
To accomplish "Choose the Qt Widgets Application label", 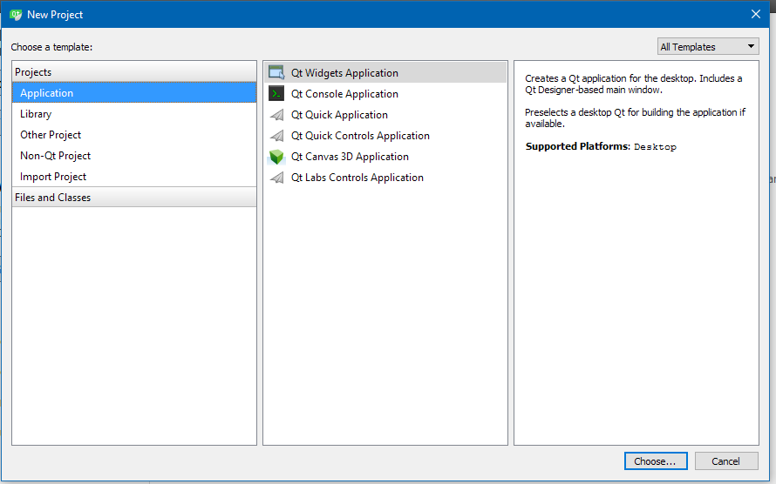I will (x=344, y=72).
